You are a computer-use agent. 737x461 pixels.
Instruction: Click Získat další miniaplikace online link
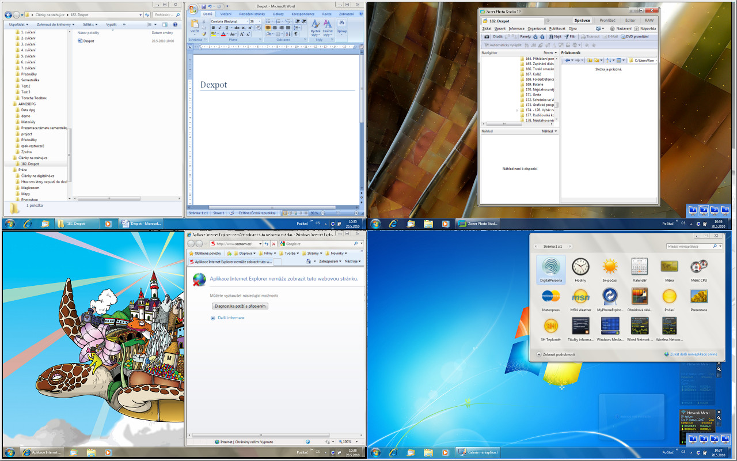[x=691, y=354]
